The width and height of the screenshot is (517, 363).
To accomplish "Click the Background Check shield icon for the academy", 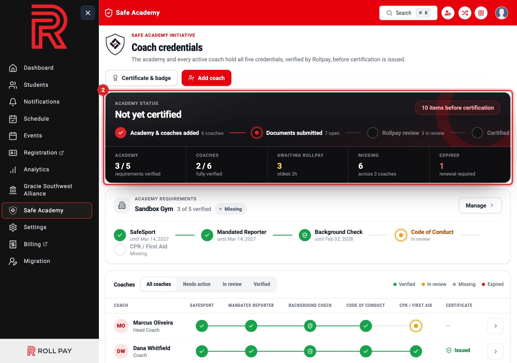I will 305,235.
